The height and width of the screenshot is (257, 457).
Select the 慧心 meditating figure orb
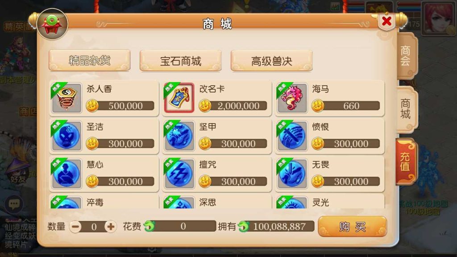click(x=67, y=174)
